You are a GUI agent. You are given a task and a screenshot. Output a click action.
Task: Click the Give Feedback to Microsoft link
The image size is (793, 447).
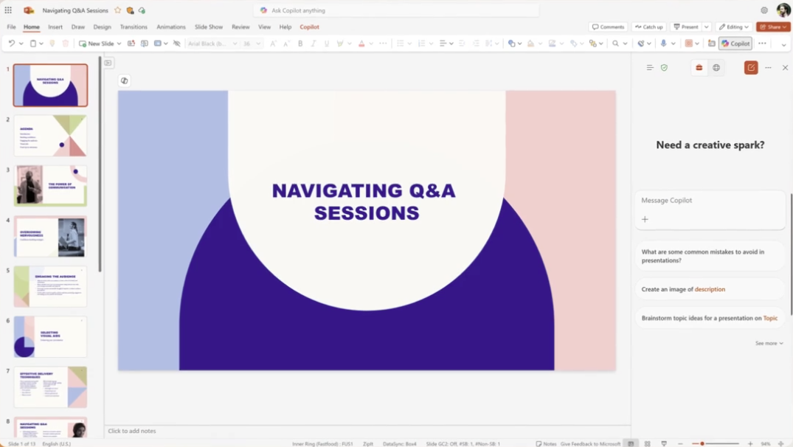(x=589, y=443)
